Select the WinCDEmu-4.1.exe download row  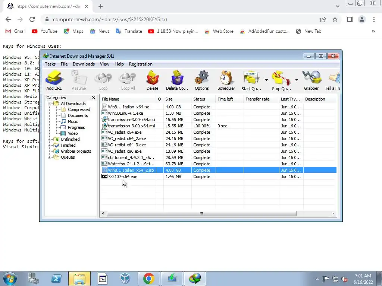(x=218, y=113)
